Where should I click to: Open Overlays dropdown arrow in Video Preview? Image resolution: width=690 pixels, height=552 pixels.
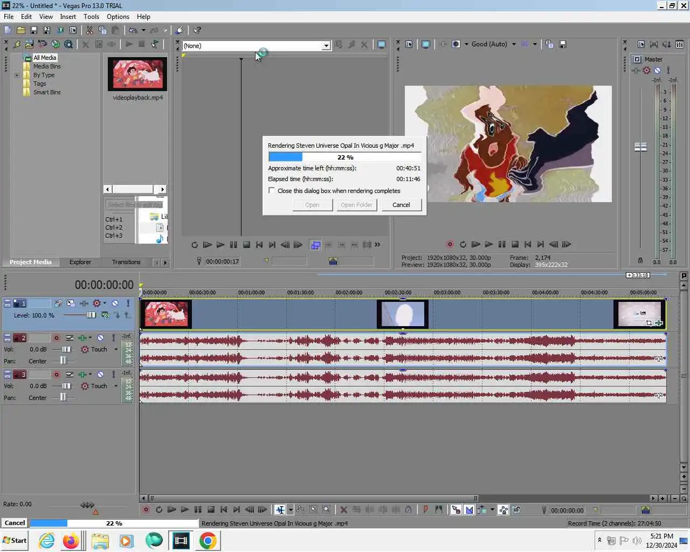click(x=535, y=44)
